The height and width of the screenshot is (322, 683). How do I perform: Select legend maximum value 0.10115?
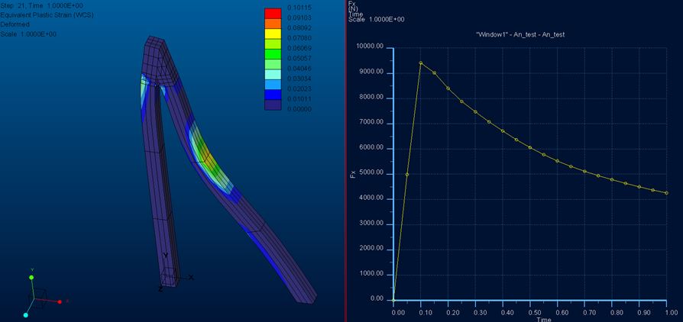click(299, 8)
